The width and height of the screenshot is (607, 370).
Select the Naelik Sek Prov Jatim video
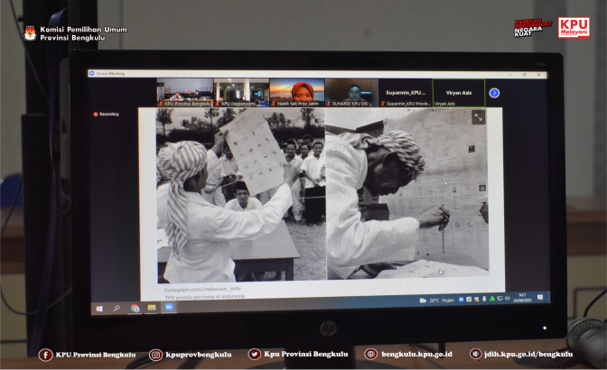(x=296, y=93)
